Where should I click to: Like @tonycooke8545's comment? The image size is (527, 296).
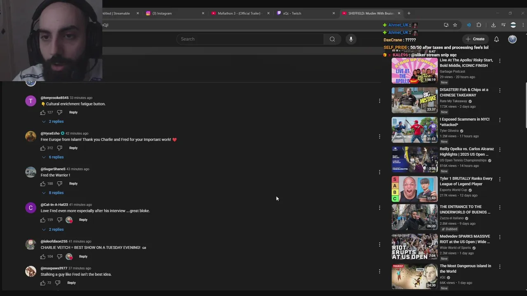pyautogui.click(x=43, y=112)
